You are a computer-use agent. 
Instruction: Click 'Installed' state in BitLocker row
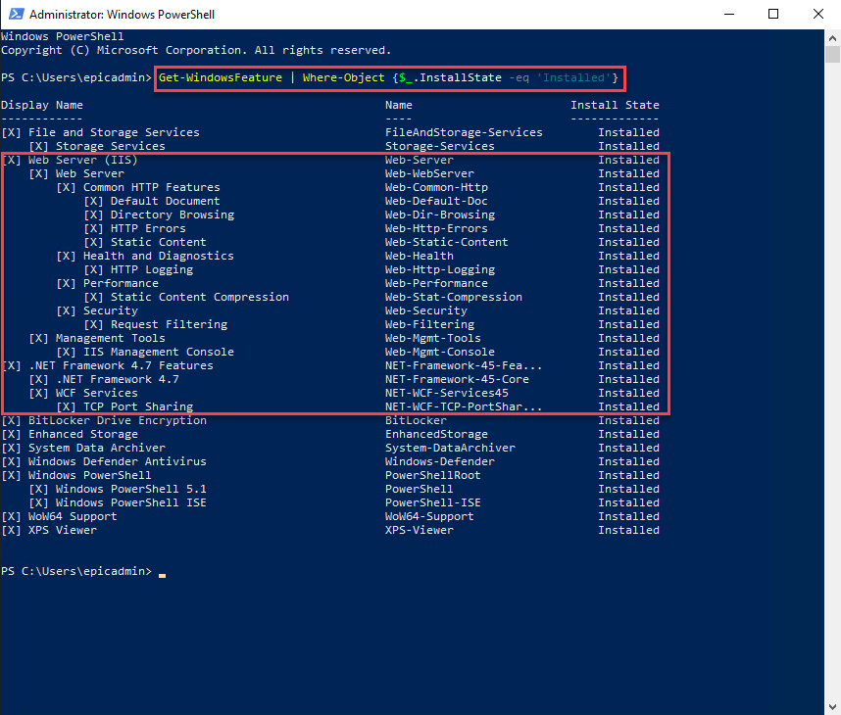tap(628, 420)
